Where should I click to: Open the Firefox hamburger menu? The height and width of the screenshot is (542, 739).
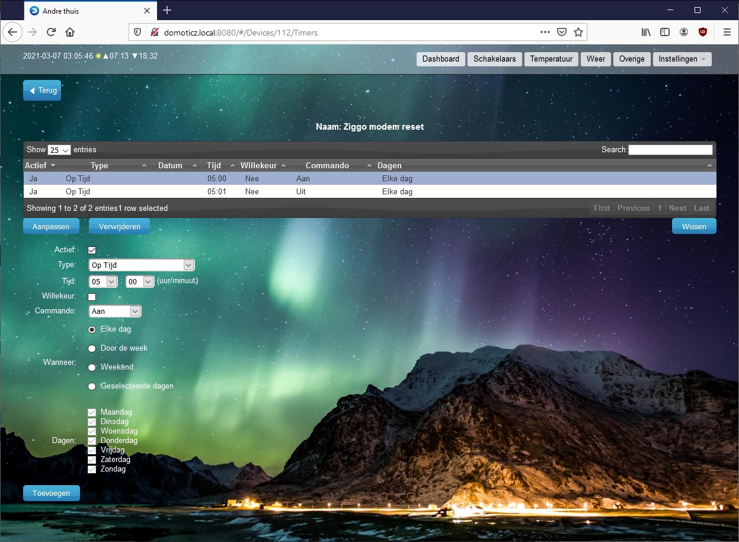click(x=727, y=32)
